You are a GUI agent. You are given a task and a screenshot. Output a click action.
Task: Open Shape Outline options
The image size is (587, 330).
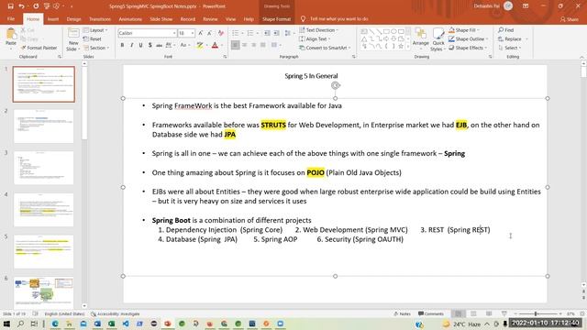click(469, 38)
